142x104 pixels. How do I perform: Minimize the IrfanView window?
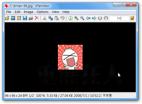(x=116, y=5)
